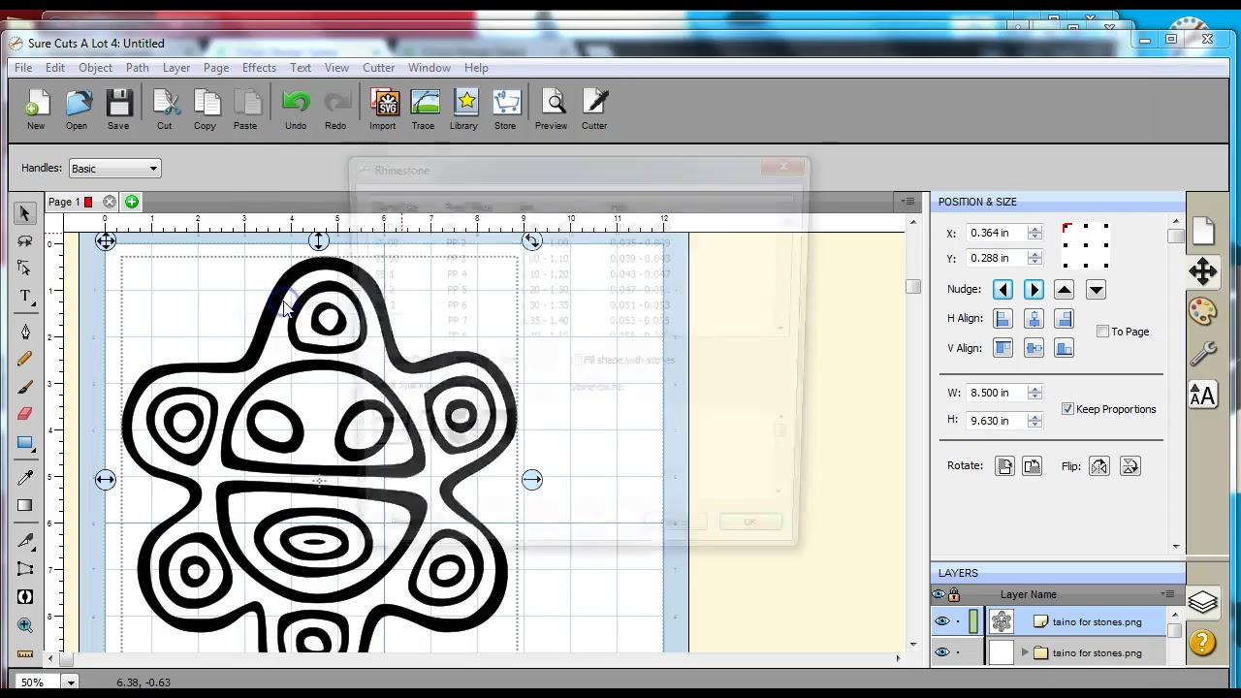Viewport: 1241px width, 698px height.
Task: Click the Import SVG toolbar icon
Action: click(x=383, y=109)
